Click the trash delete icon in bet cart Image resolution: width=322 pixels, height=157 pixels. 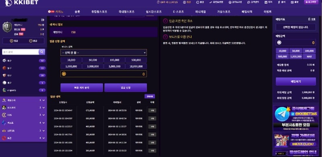click(x=309, y=19)
